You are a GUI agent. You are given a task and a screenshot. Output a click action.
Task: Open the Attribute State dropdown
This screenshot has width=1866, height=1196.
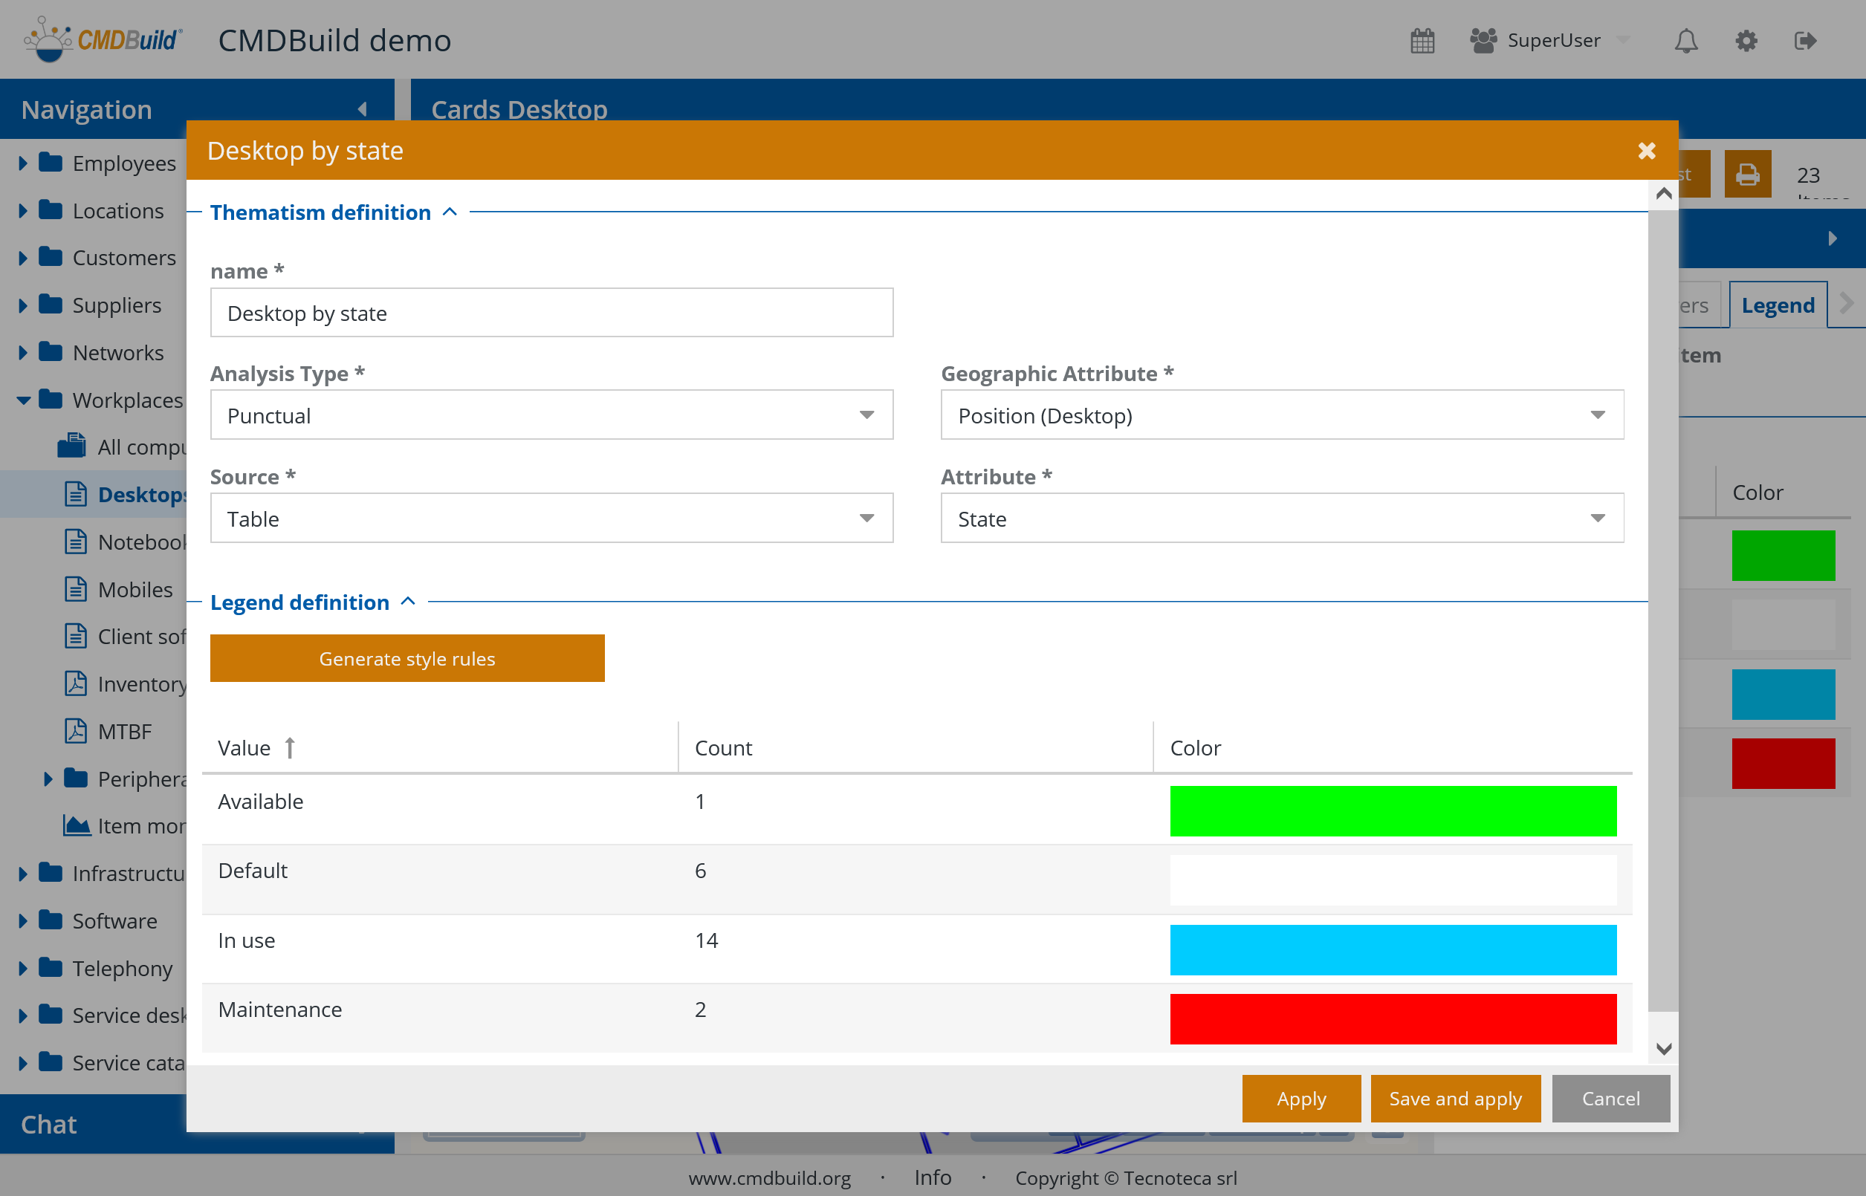click(x=1596, y=519)
